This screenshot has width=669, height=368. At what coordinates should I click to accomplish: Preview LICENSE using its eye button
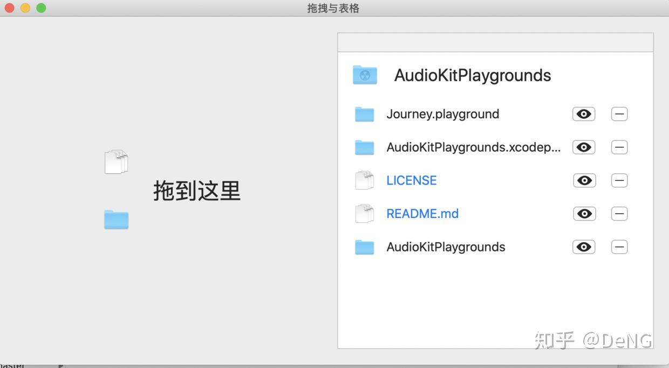(584, 180)
